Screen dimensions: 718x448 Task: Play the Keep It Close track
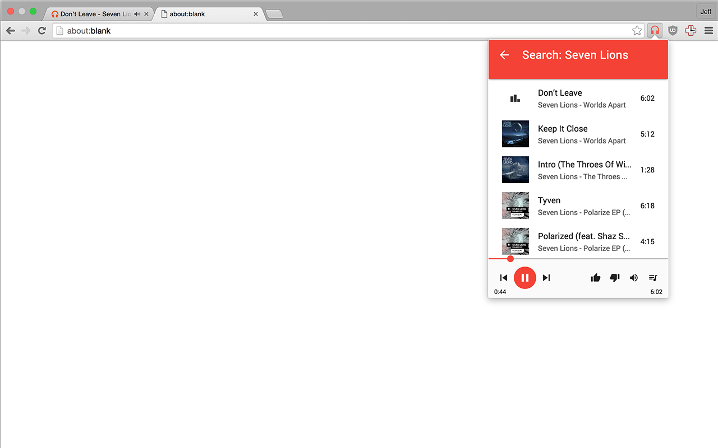tap(578, 134)
